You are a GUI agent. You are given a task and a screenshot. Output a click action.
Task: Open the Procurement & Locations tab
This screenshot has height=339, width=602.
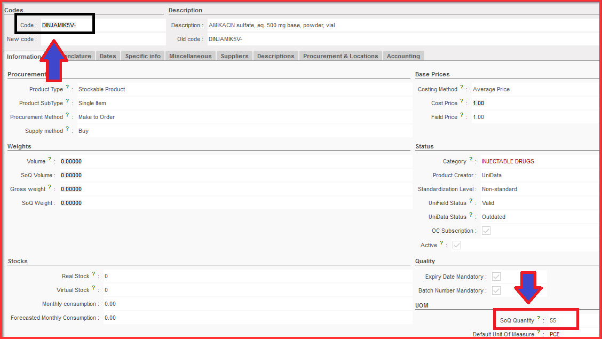[340, 56]
